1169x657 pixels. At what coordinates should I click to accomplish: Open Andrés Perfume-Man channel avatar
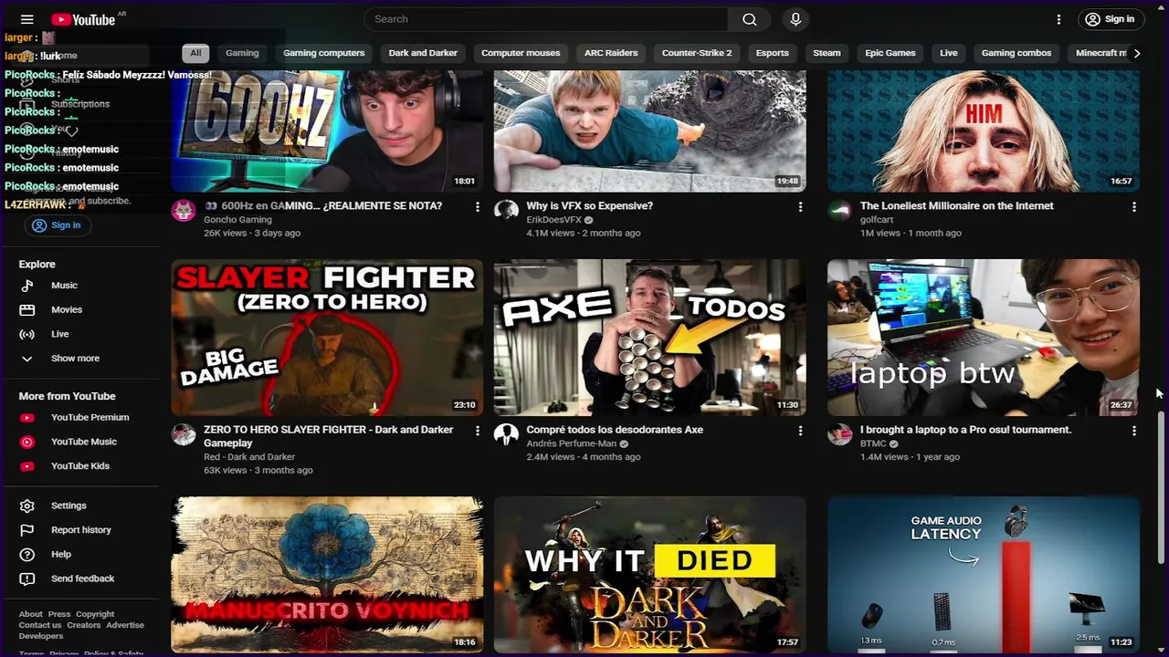506,434
